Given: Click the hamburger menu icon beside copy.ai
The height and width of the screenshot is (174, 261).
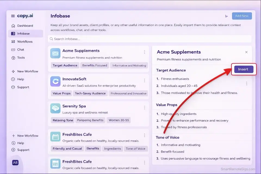Looking at the screenshot, I should point(13,16).
